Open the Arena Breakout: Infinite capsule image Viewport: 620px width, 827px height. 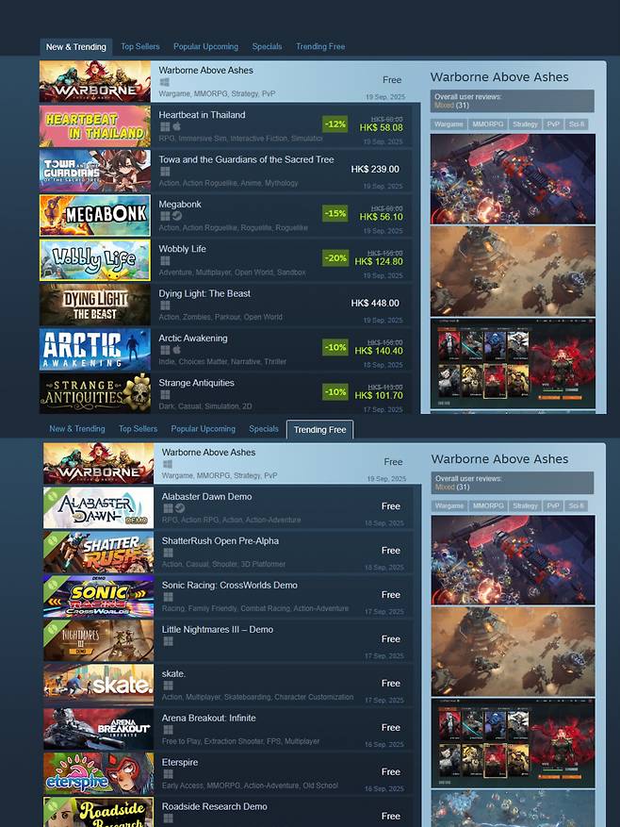click(x=99, y=729)
